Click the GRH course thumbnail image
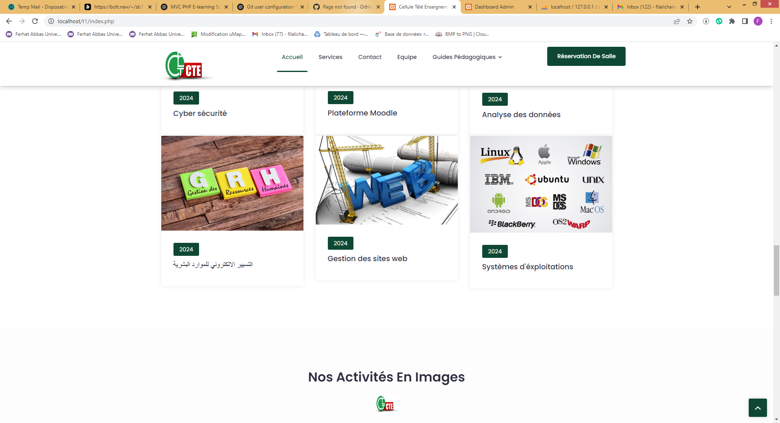Image resolution: width=780 pixels, height=423 pixels. [232, 183]
